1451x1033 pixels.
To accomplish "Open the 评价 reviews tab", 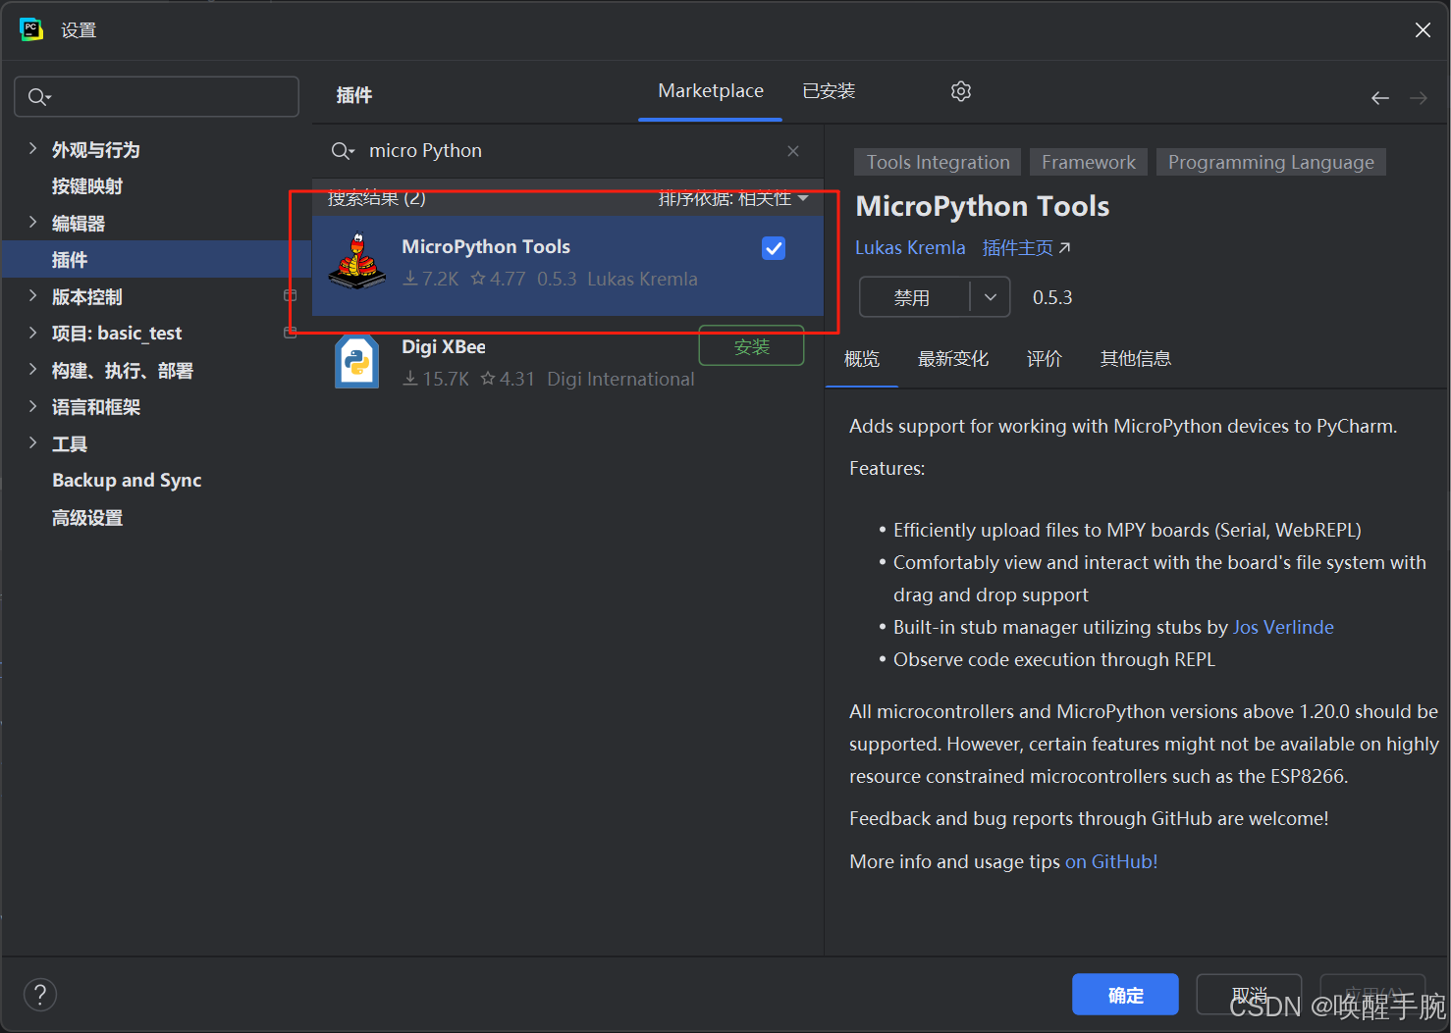I will [1045, 359].
